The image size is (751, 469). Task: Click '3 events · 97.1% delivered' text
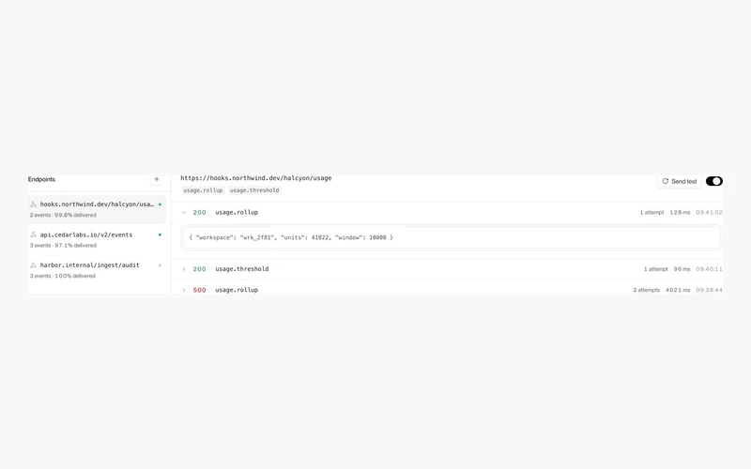pos(63,245)
